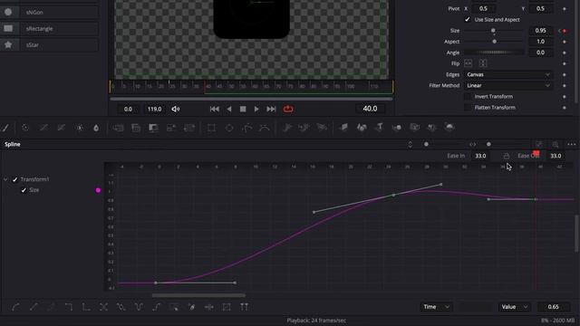The image size is (580, 326).
Task: Uncheck Use Size and Aspect
Action: [468, 20]
